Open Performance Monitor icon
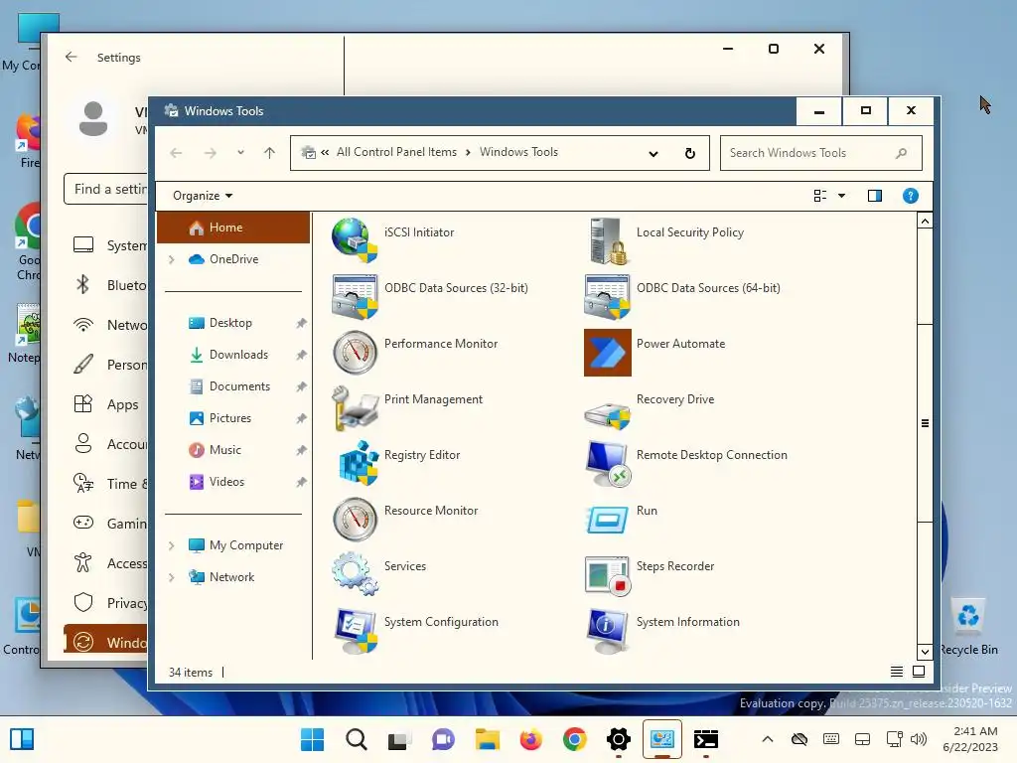 coord(355,353)
